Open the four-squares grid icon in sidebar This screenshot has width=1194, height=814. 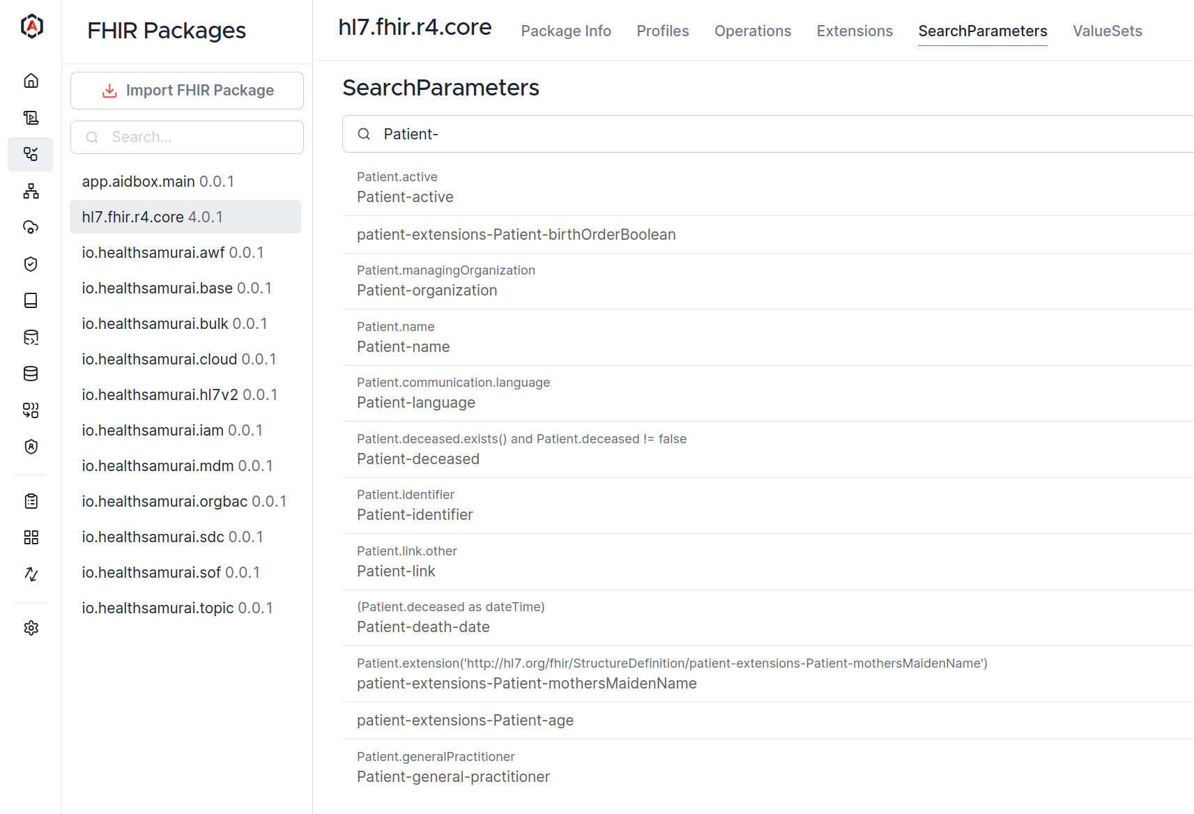point(31,537)
